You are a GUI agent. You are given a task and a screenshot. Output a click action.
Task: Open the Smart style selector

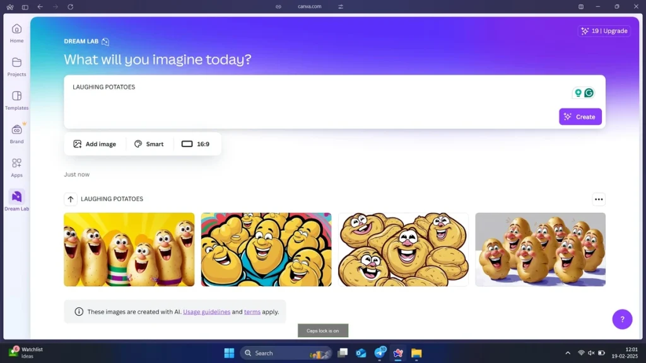[x=149, y=144]
